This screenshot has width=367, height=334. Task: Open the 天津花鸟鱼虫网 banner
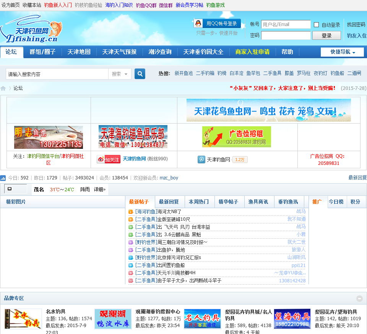pyautogui.click(x=269, y=110)
